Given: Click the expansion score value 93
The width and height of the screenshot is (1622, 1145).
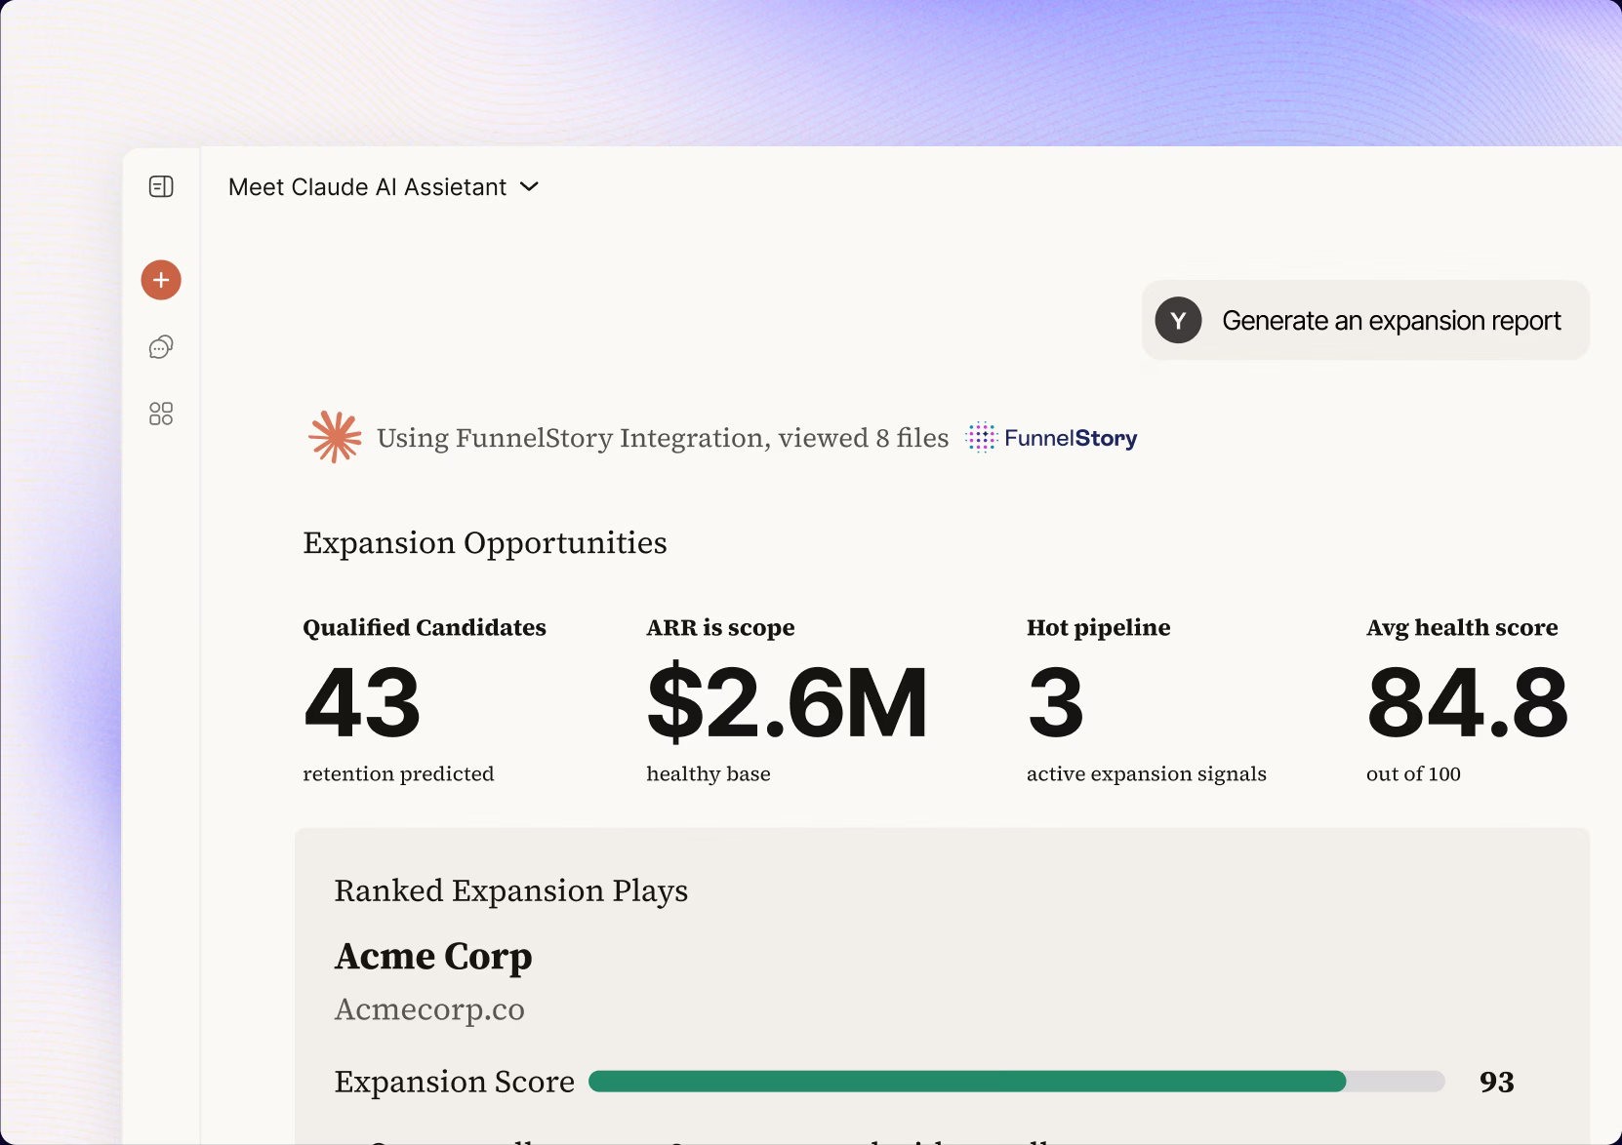Looking at the screenshot, I should pyautogui.click(x=1496, y=1081).
